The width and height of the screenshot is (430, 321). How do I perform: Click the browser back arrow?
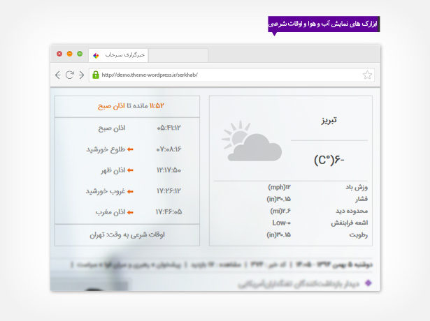coord(58,75)
